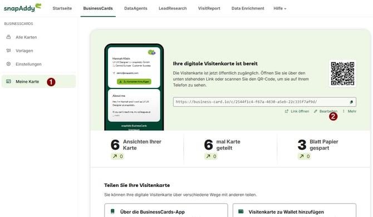Click the Bearbeiten pencil icon

pyautogui.click(x=316, y=111)
